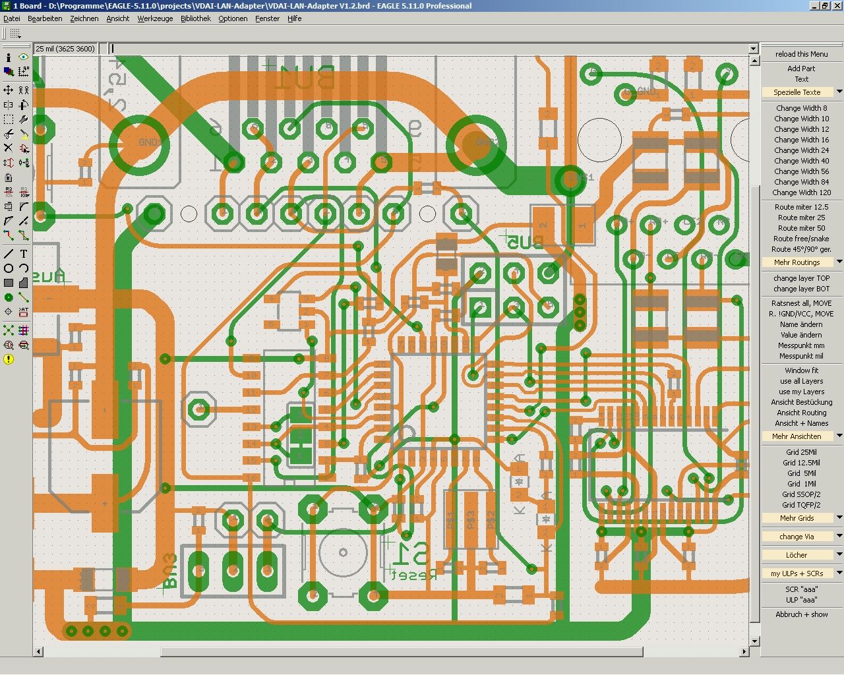The image size is (844, 675).
Task: Open the Bibliothek menu
Action: coord(195,18)
